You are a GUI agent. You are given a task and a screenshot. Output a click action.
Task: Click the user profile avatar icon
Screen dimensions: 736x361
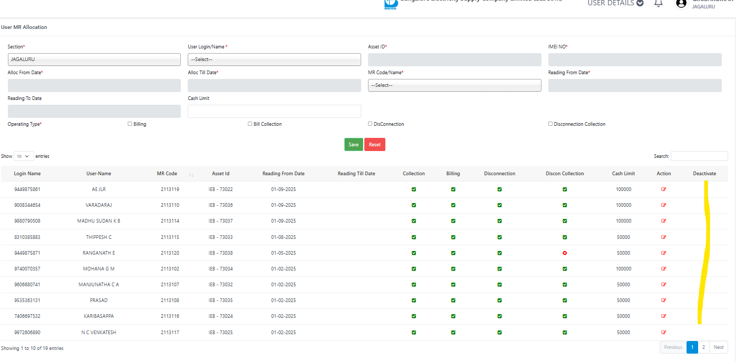pyautogui.click(x=681, y=4)
